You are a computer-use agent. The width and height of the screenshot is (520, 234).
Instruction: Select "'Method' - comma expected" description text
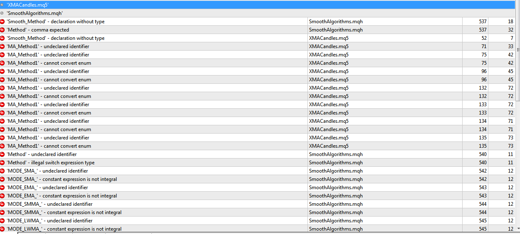(x=38, y=29)
